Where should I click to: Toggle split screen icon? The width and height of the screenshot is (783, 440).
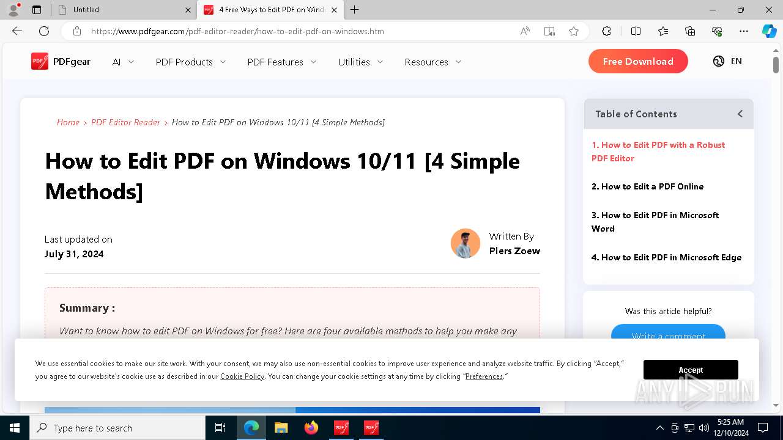636,31
